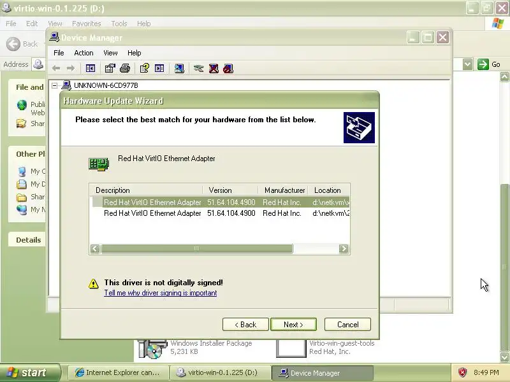Open Explorer Favorites menu
This screenshot has width=510, height=382.
pos(87,24)
